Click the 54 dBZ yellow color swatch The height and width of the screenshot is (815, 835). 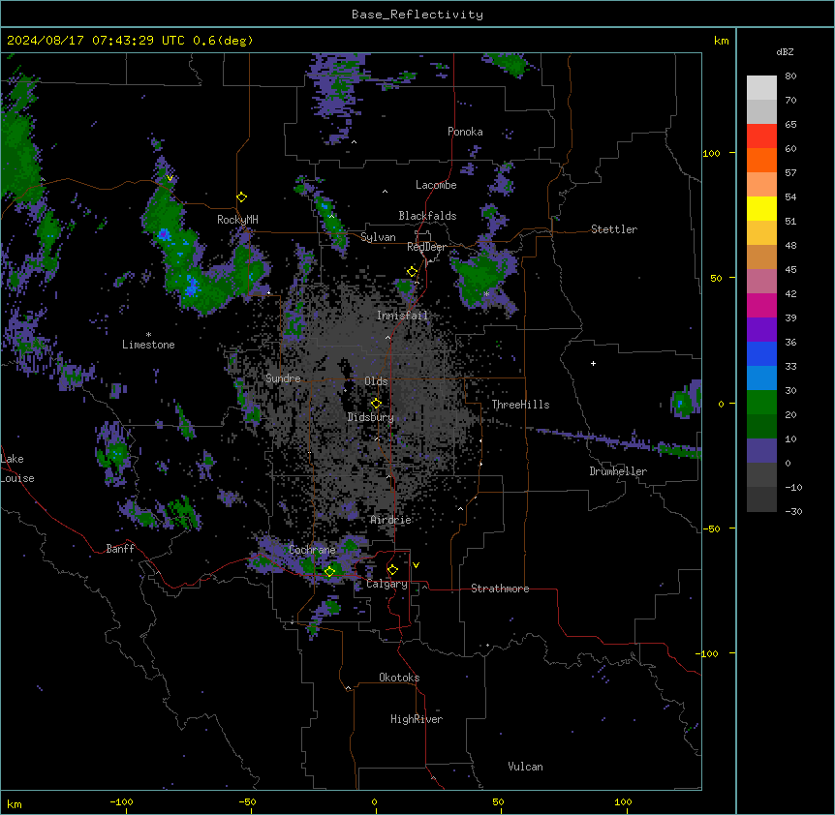(x=761, y=208)
